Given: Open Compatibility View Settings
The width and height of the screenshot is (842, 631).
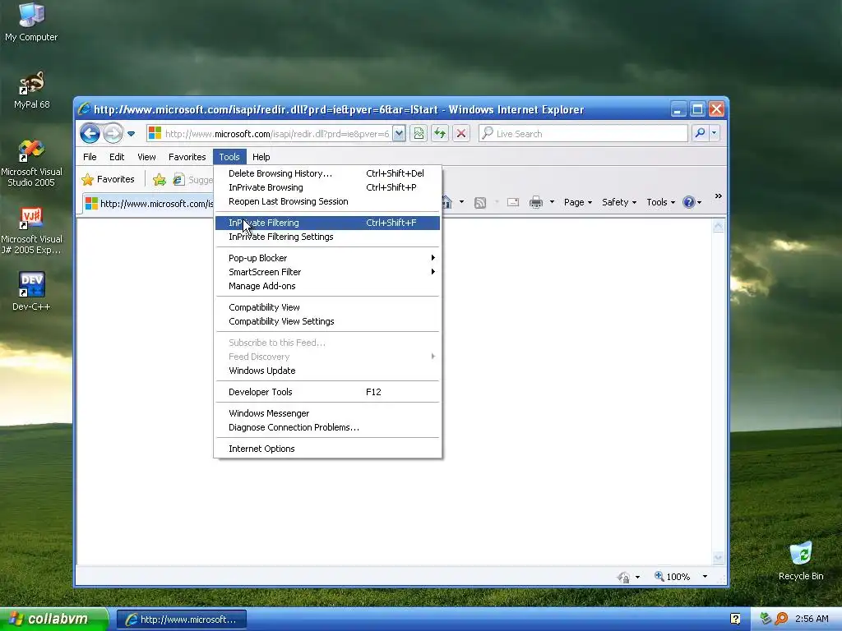Looking at the screenshot, I should (x=327, y=321).
